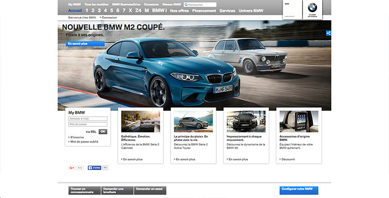Screen dimensions: 389x198
Task: Open Nos offres menu
Action: pos(179,11)
